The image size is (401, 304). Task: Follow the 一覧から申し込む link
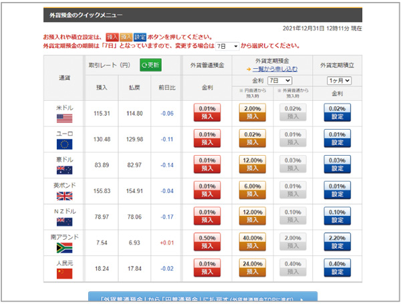coord(275,69)
